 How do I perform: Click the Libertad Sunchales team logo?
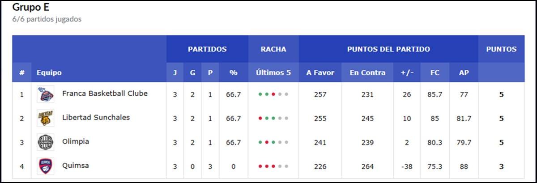click(46, 118)
